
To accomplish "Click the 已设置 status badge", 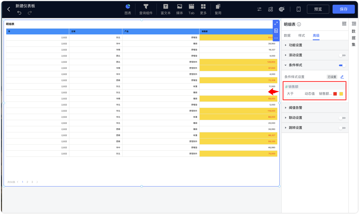I will click(x=332, y=77).
